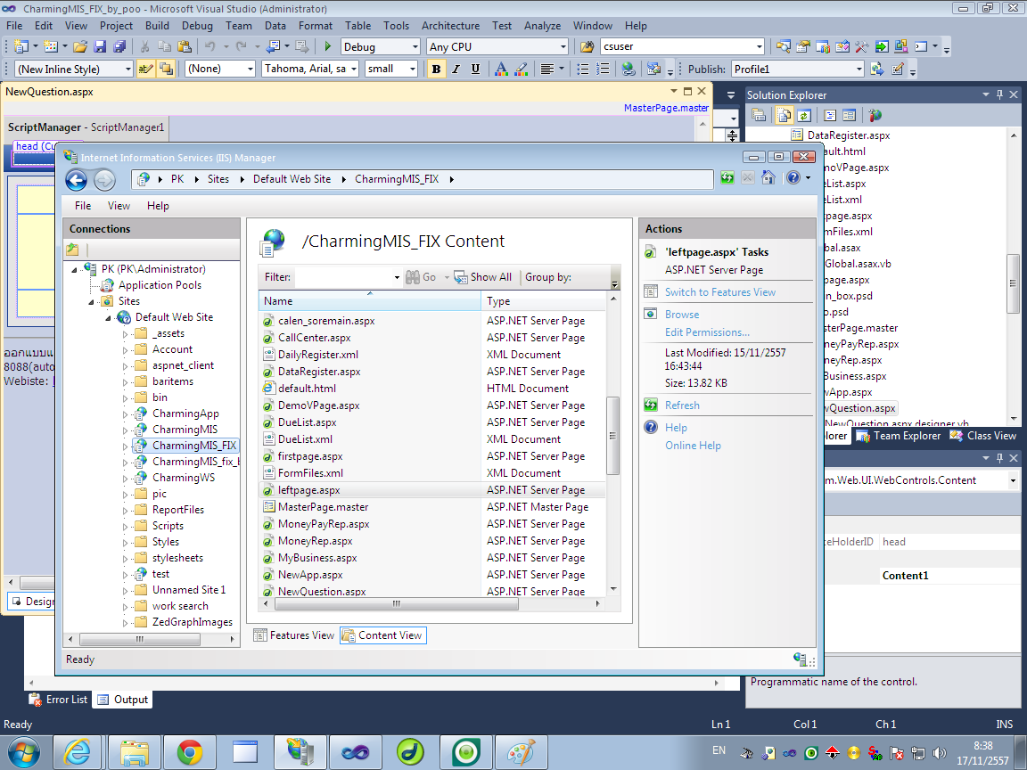Click the IIS Manager refresh page icon
The width and height of the screenshot is (1027, 770).
727,177
